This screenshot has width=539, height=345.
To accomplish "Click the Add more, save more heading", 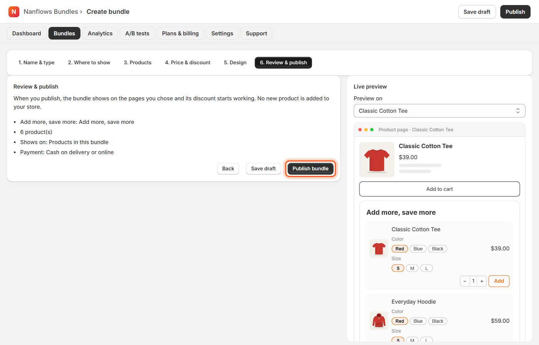I will [401, 212].
